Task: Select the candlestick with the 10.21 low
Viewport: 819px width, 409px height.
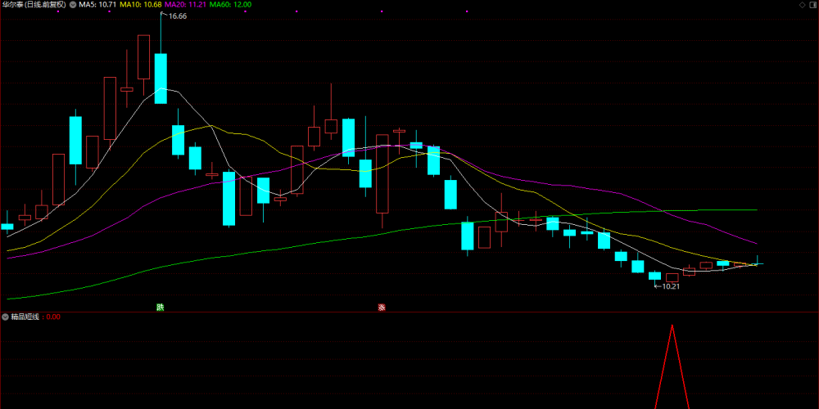Action: (x=655, y=276)
